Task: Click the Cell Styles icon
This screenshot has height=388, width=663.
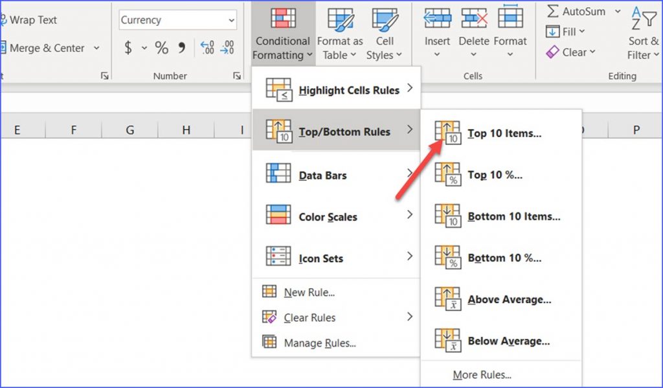Action: pyautogui.click(x=385, y=30)
